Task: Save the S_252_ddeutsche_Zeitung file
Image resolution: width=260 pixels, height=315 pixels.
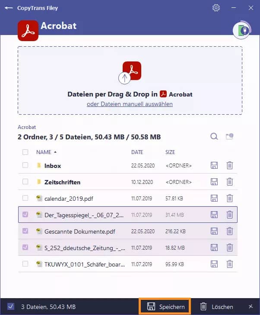Action: 214,247
